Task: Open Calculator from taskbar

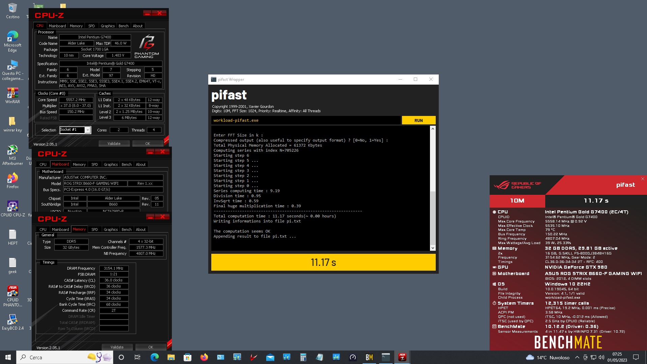Action: point(303,357)
